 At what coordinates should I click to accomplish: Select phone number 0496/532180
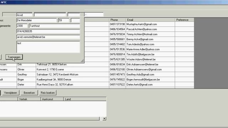point(117,70)
